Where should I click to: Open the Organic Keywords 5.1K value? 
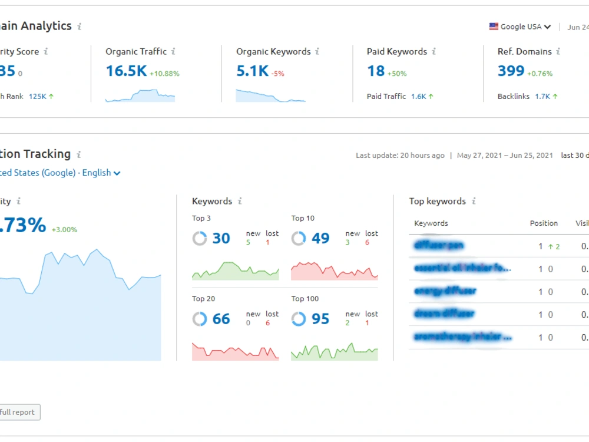[x=253, y=71]
